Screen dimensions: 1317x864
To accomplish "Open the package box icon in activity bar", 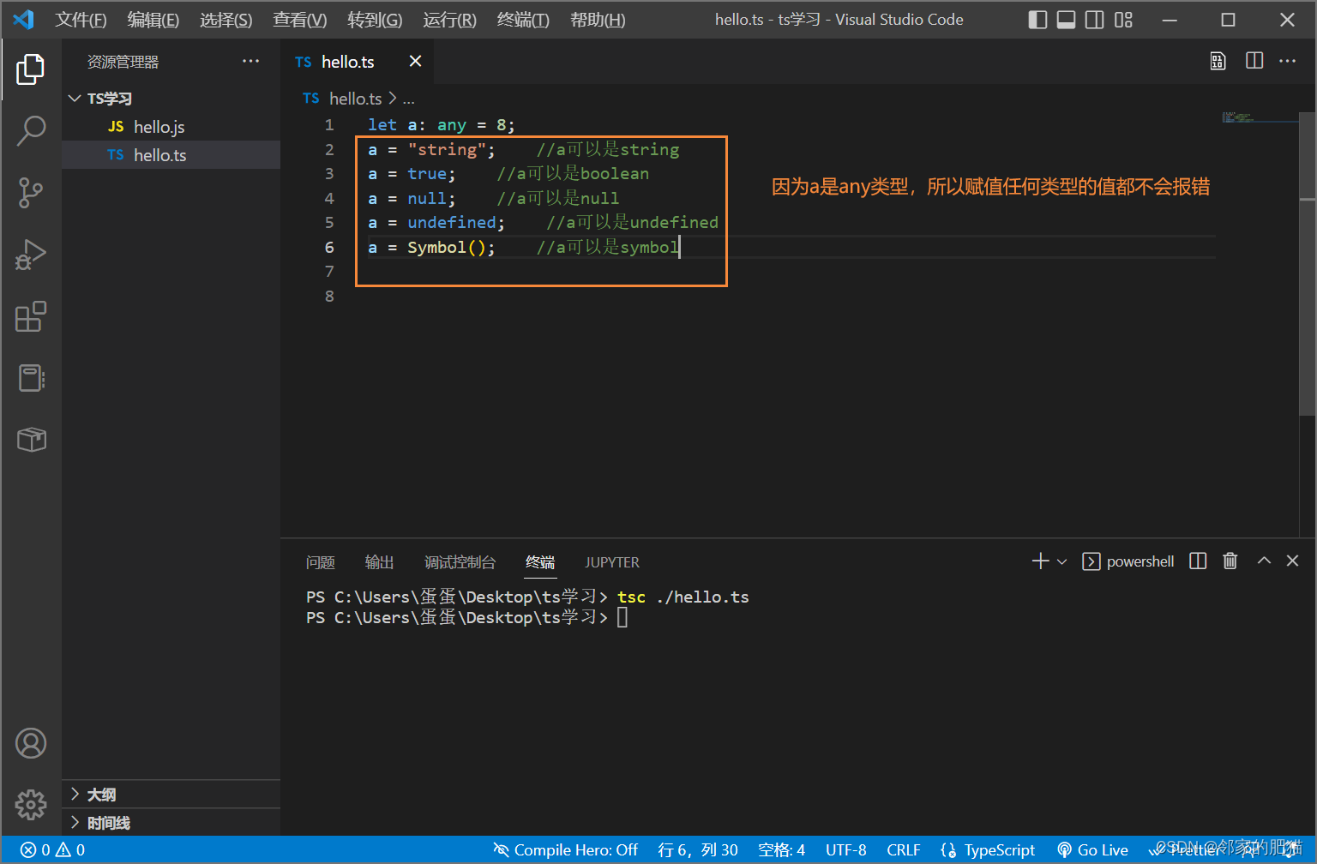I will 31,440.
